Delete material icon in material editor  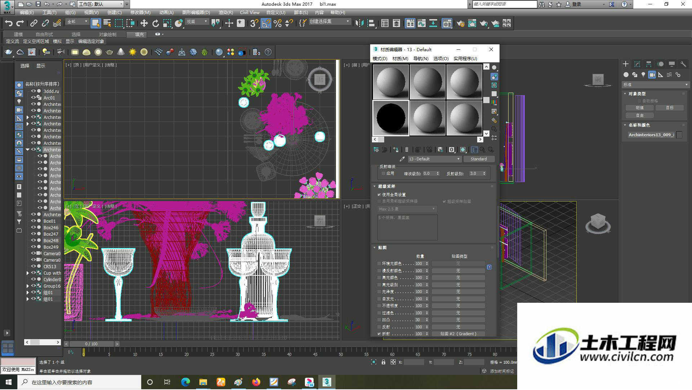click(x=407, y=150)
